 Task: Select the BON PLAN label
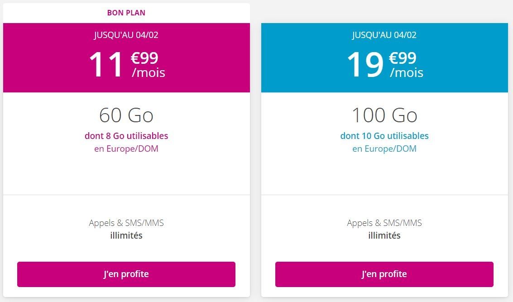point(126,13)
